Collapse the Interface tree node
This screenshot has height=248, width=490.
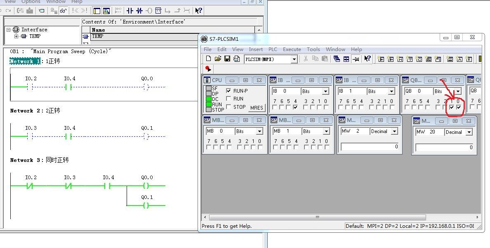[8, 30]
